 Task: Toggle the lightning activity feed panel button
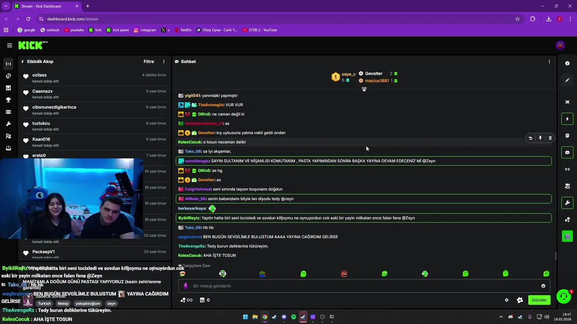click(x=567, y=119)
